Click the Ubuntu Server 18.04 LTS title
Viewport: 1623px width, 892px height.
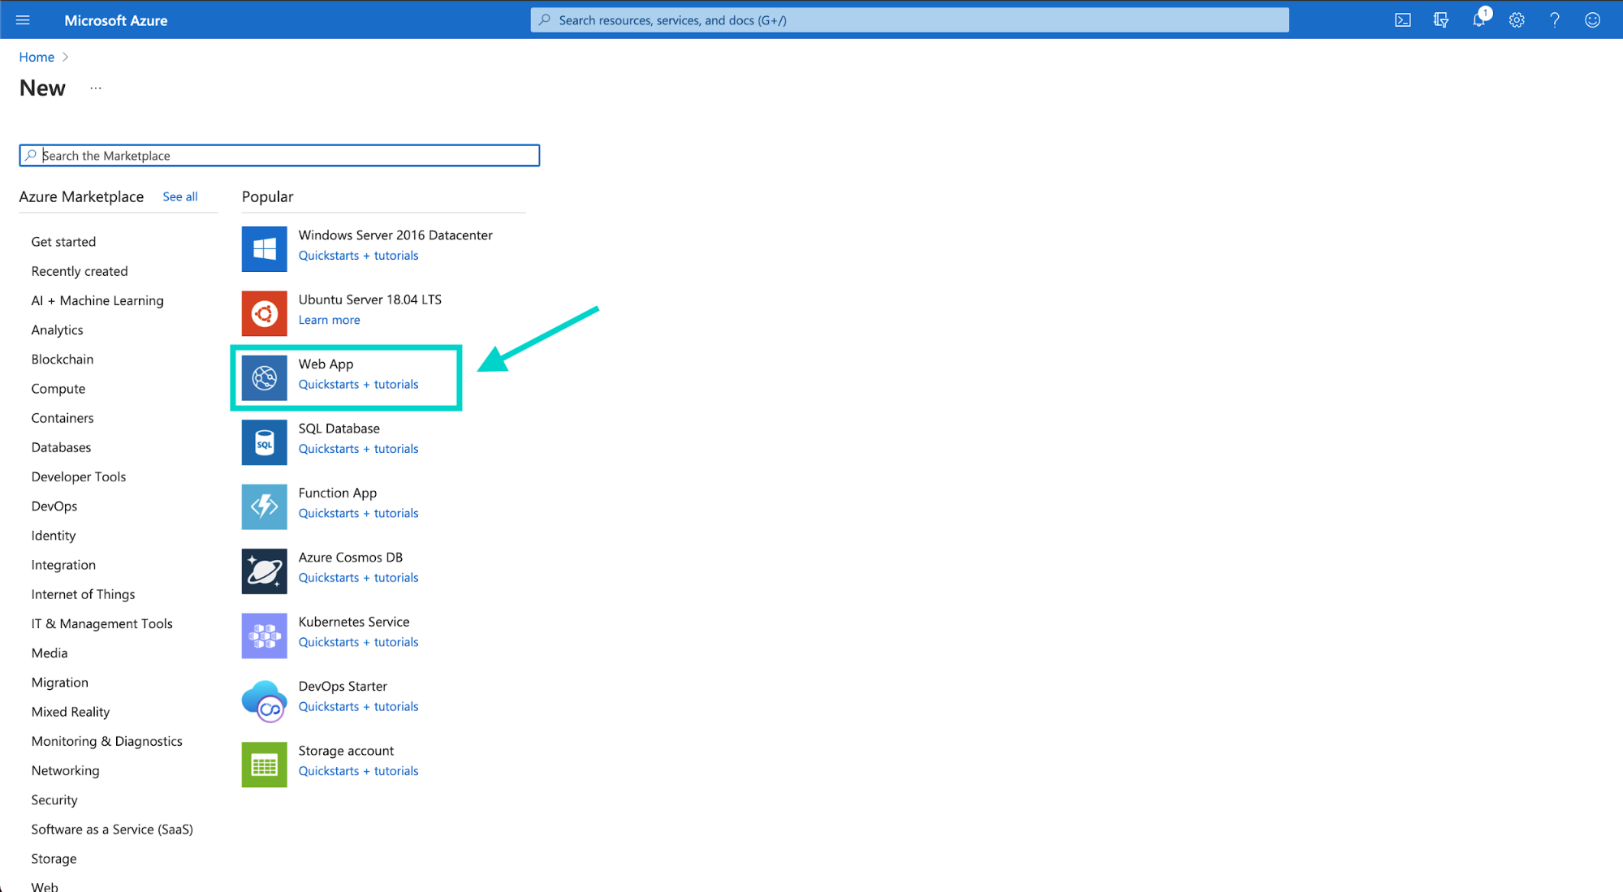(370, 299)
